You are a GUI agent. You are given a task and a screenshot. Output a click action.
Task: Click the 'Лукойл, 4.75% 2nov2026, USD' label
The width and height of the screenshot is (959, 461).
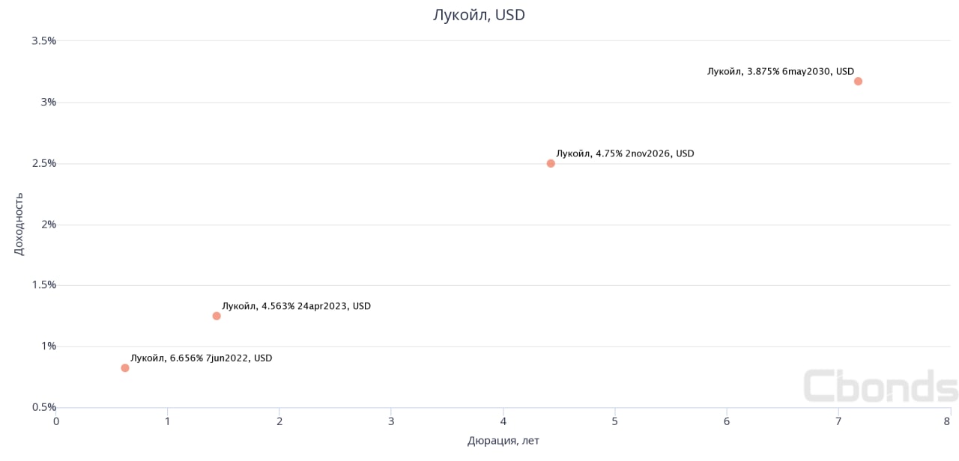pos(625,153)
